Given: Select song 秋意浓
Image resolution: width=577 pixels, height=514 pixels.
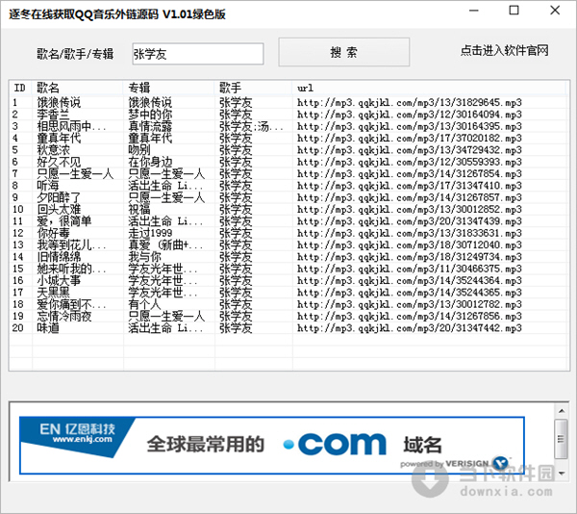Looking at the screenshot, I should [x=53, y=150].
